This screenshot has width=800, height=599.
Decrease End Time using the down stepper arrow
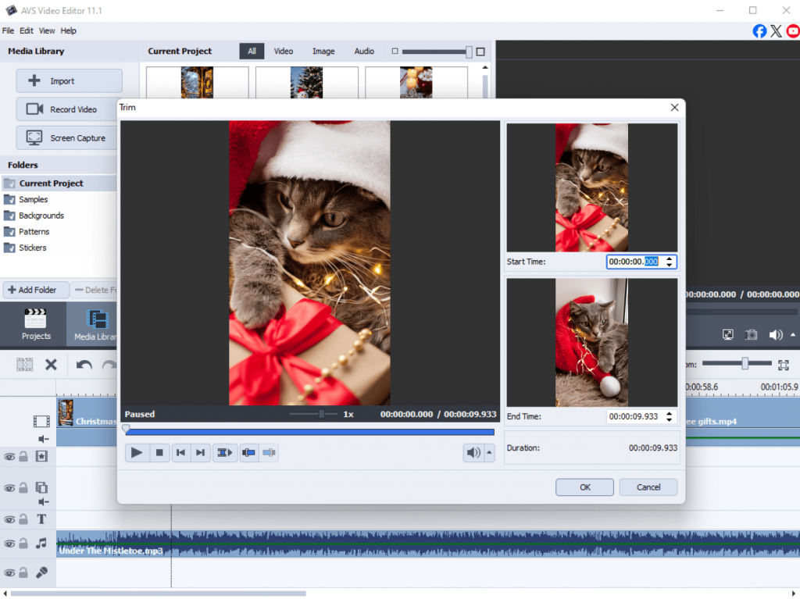pyautogui.click(x=669, y=421)
